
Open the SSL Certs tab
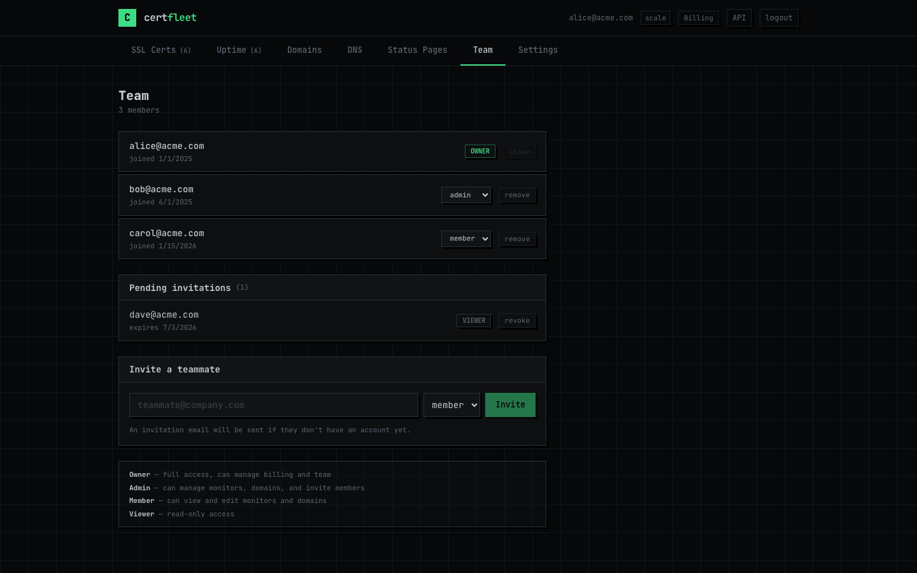click(x=161, y=50)
